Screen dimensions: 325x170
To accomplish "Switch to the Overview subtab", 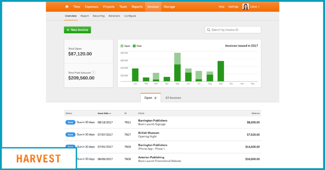I will click(x=71, y=16).
